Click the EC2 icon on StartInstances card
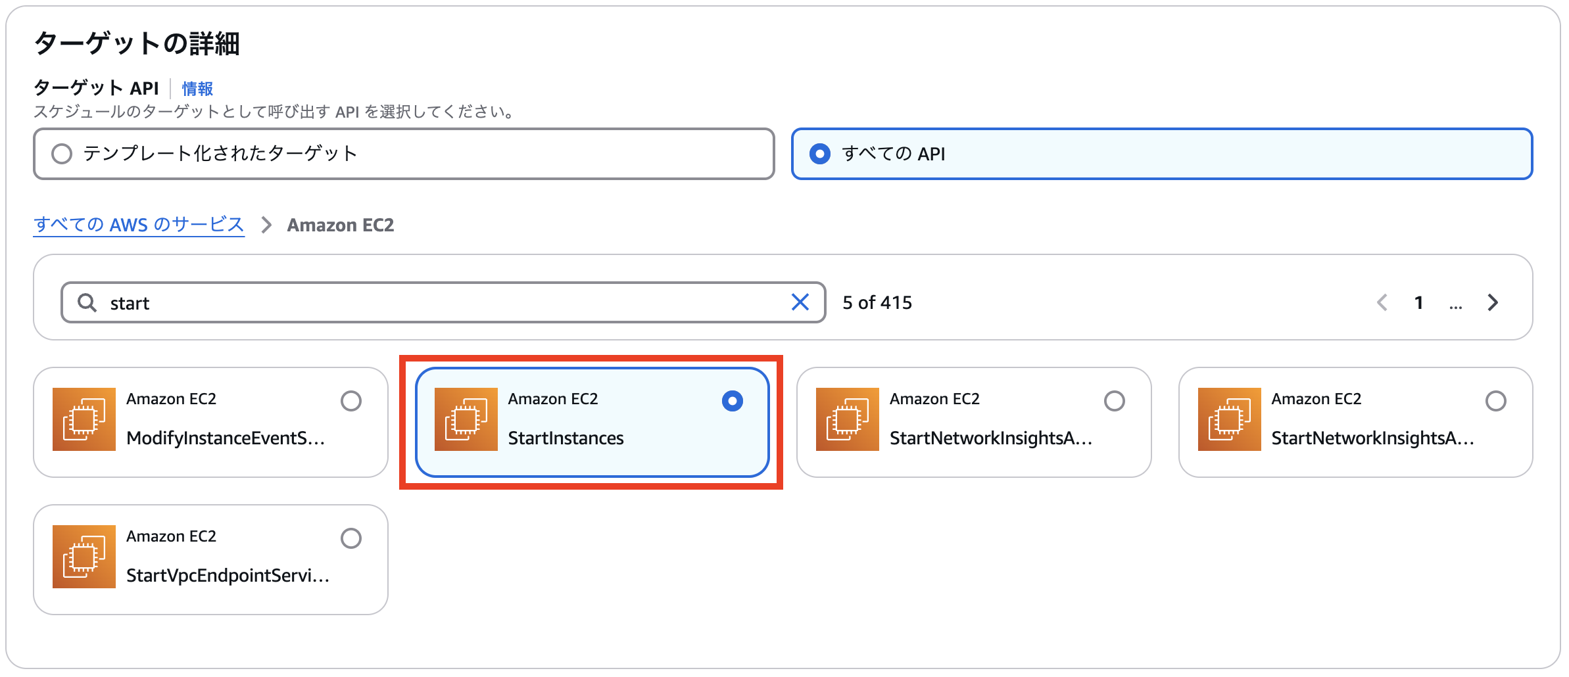 coord(466,419)
